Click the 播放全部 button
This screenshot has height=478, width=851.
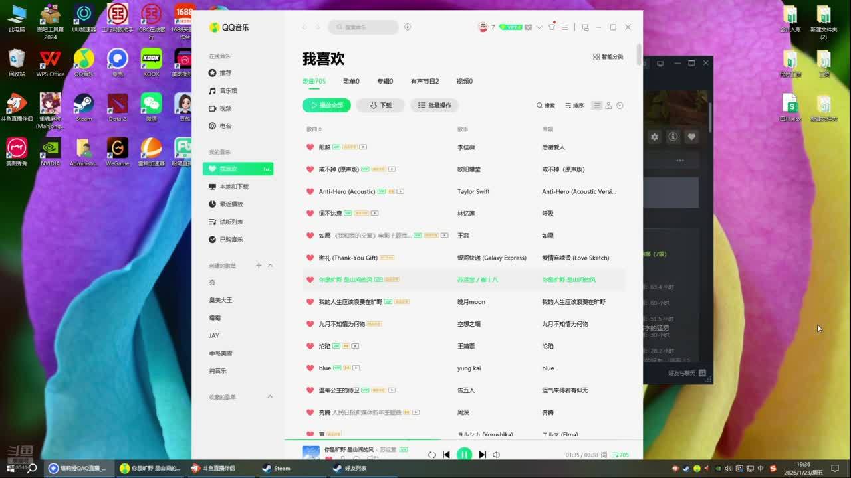coord(326,105)
